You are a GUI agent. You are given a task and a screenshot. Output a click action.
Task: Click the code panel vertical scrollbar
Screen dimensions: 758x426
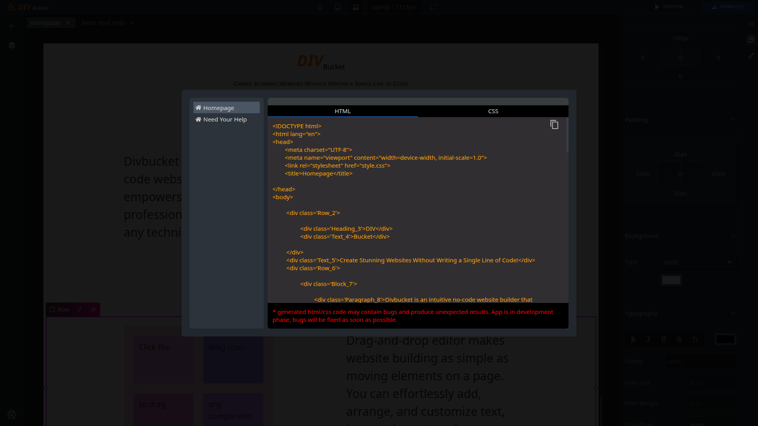567,135
